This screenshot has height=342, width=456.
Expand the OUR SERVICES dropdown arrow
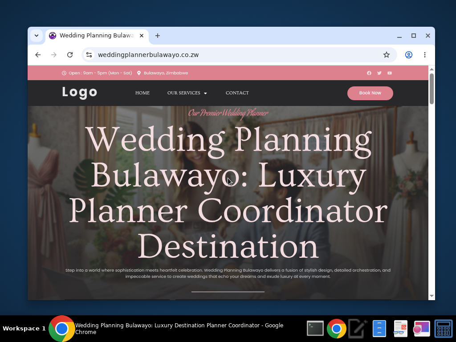coord(205,94)
